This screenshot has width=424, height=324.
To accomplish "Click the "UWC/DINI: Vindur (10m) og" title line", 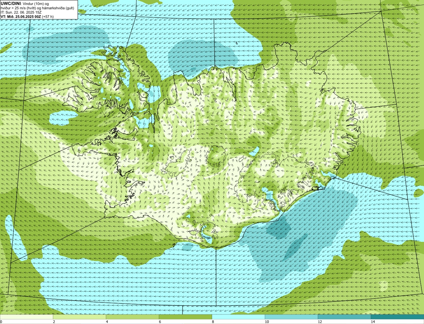I will 25,3.
